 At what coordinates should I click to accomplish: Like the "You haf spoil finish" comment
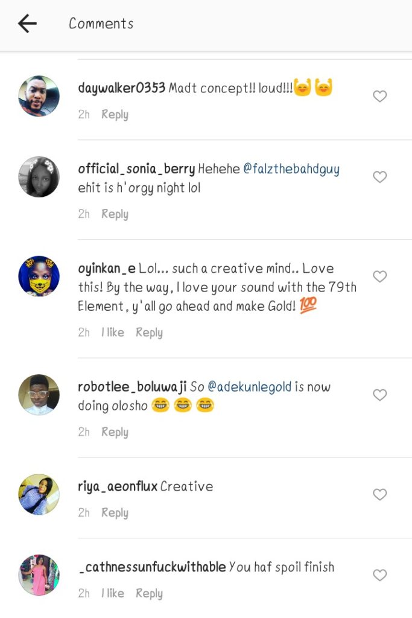pos(379,575)
